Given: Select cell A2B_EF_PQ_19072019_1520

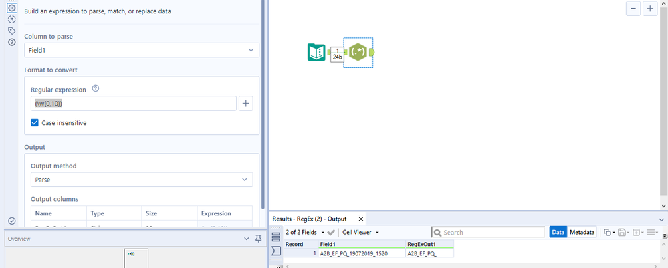Looking at the screenshot, I should point(362,253).
